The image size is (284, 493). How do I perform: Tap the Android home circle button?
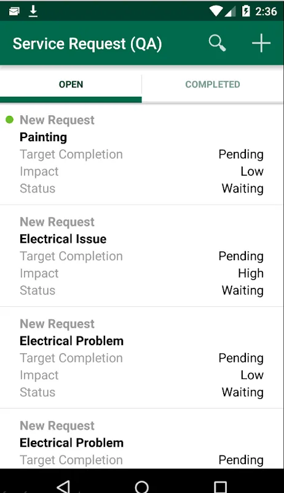tap(141, 487)
